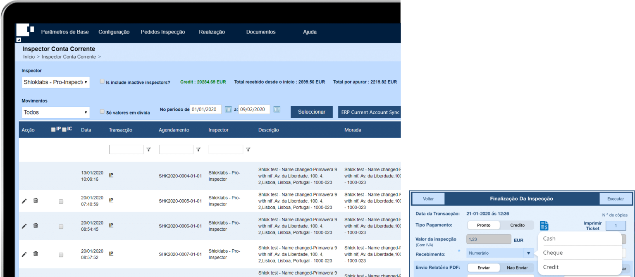The height and width of the screenshot is (277, 635).
Task: Click the Morada column header
Action: click(x=353, y=130)
